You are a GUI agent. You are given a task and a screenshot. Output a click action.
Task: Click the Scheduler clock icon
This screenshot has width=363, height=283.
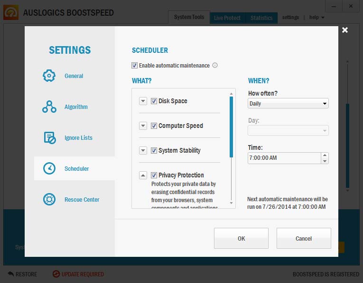(49, 168)
